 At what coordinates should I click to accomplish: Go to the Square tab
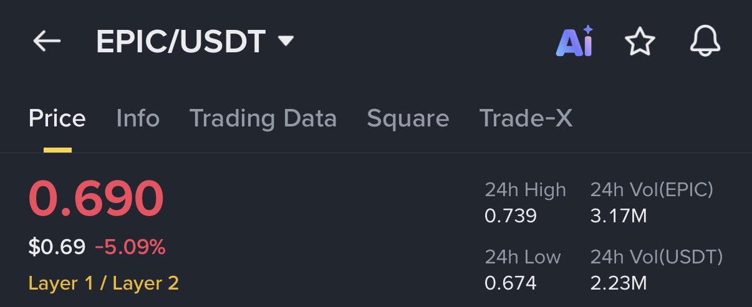pyautogui.click(x=408, y=118)
